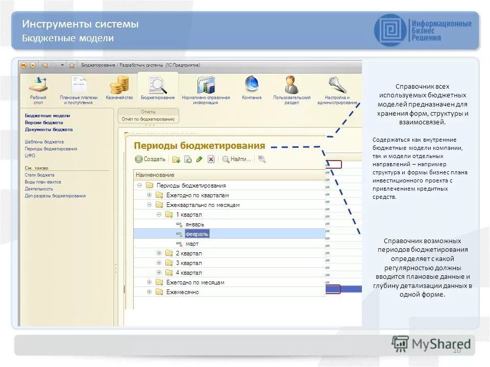
Task: Open advanced search filter icon near Найти
Action: coord(262,160)
